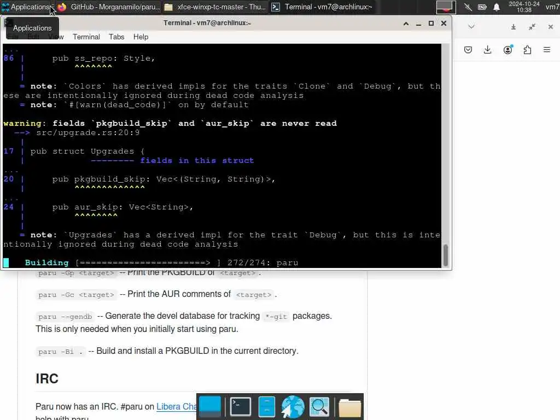Open the Terminal menu in the terminal menubar

[x=86, y=37]
